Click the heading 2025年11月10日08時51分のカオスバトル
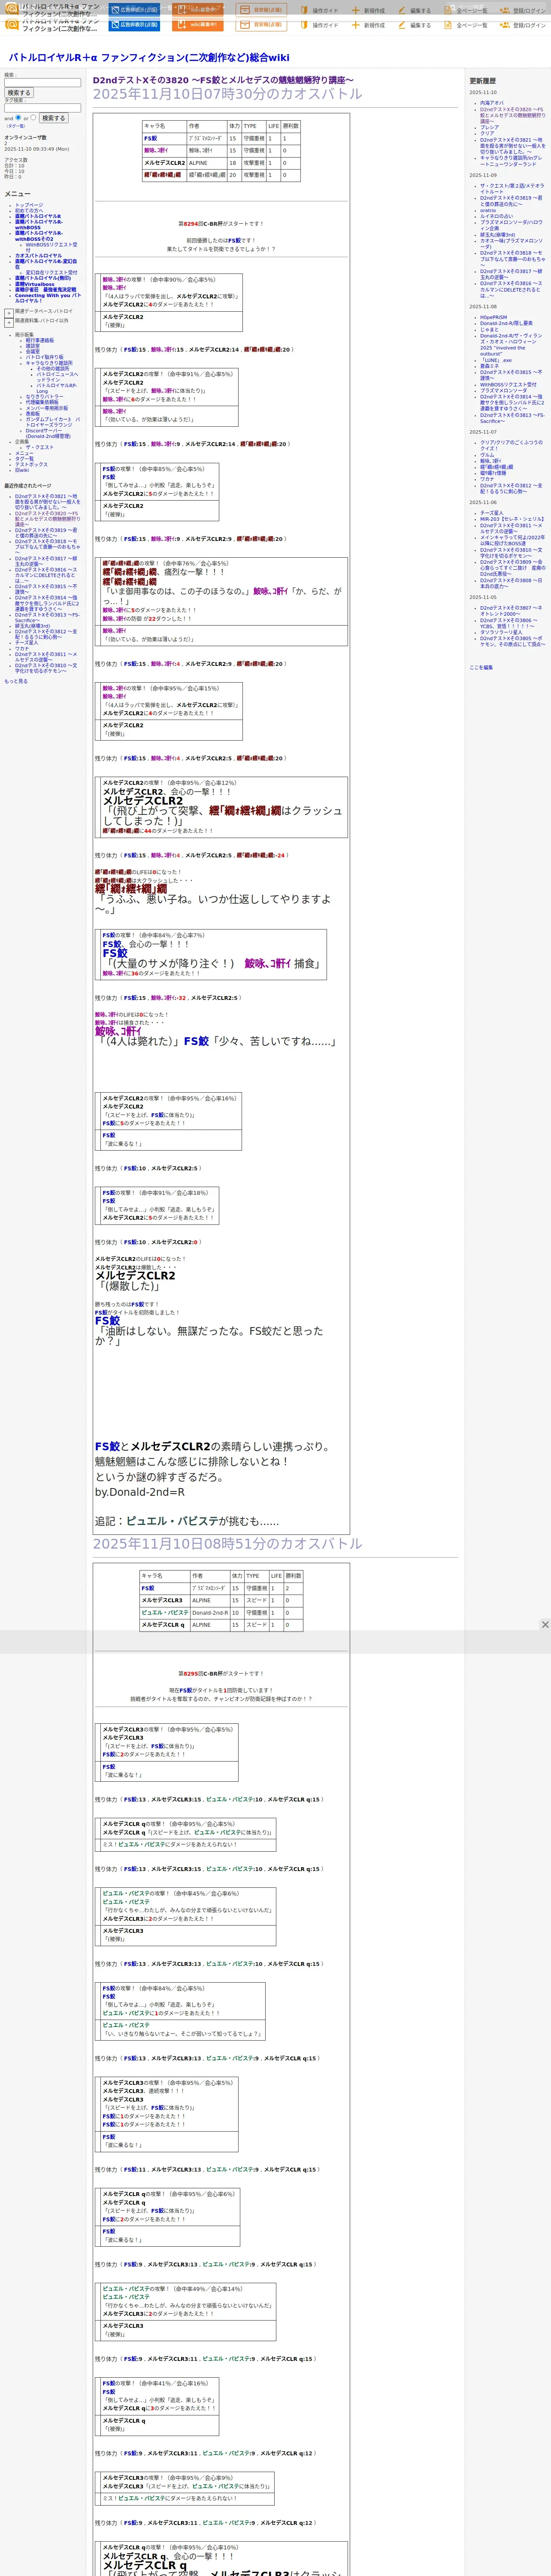 (228, 1544)
